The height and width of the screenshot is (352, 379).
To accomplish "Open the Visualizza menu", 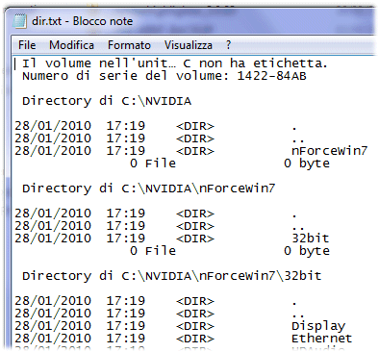I will (x=189, y=45).
